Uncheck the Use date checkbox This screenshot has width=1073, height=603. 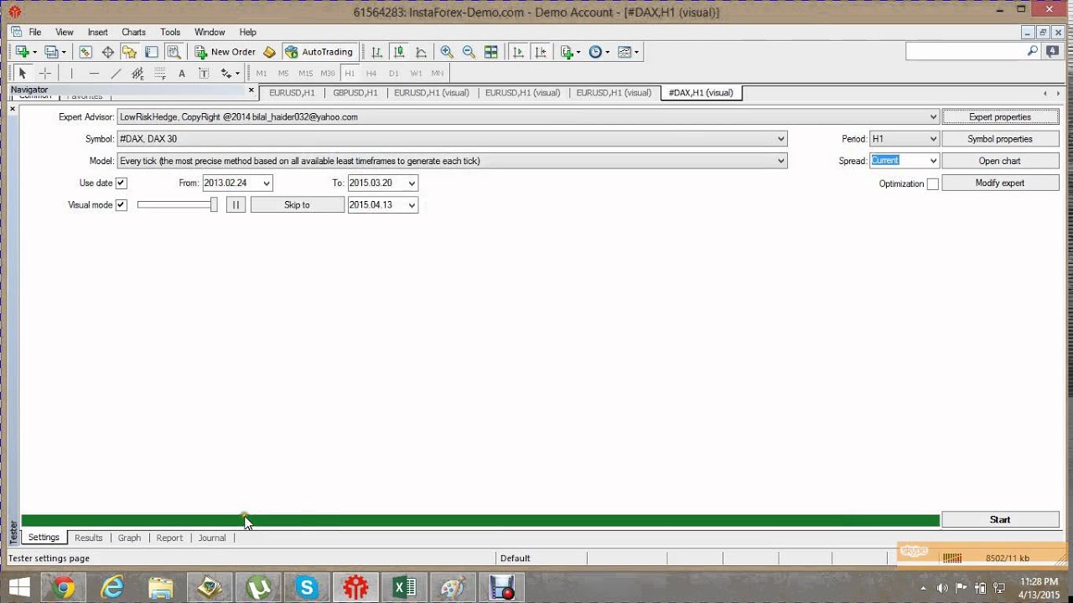point(121,183)
